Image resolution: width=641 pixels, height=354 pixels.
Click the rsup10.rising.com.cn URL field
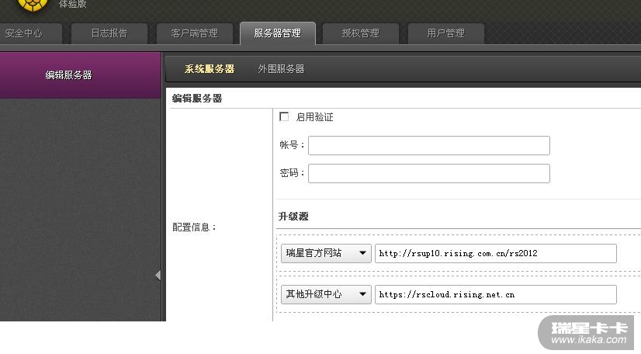coord(495,253)
